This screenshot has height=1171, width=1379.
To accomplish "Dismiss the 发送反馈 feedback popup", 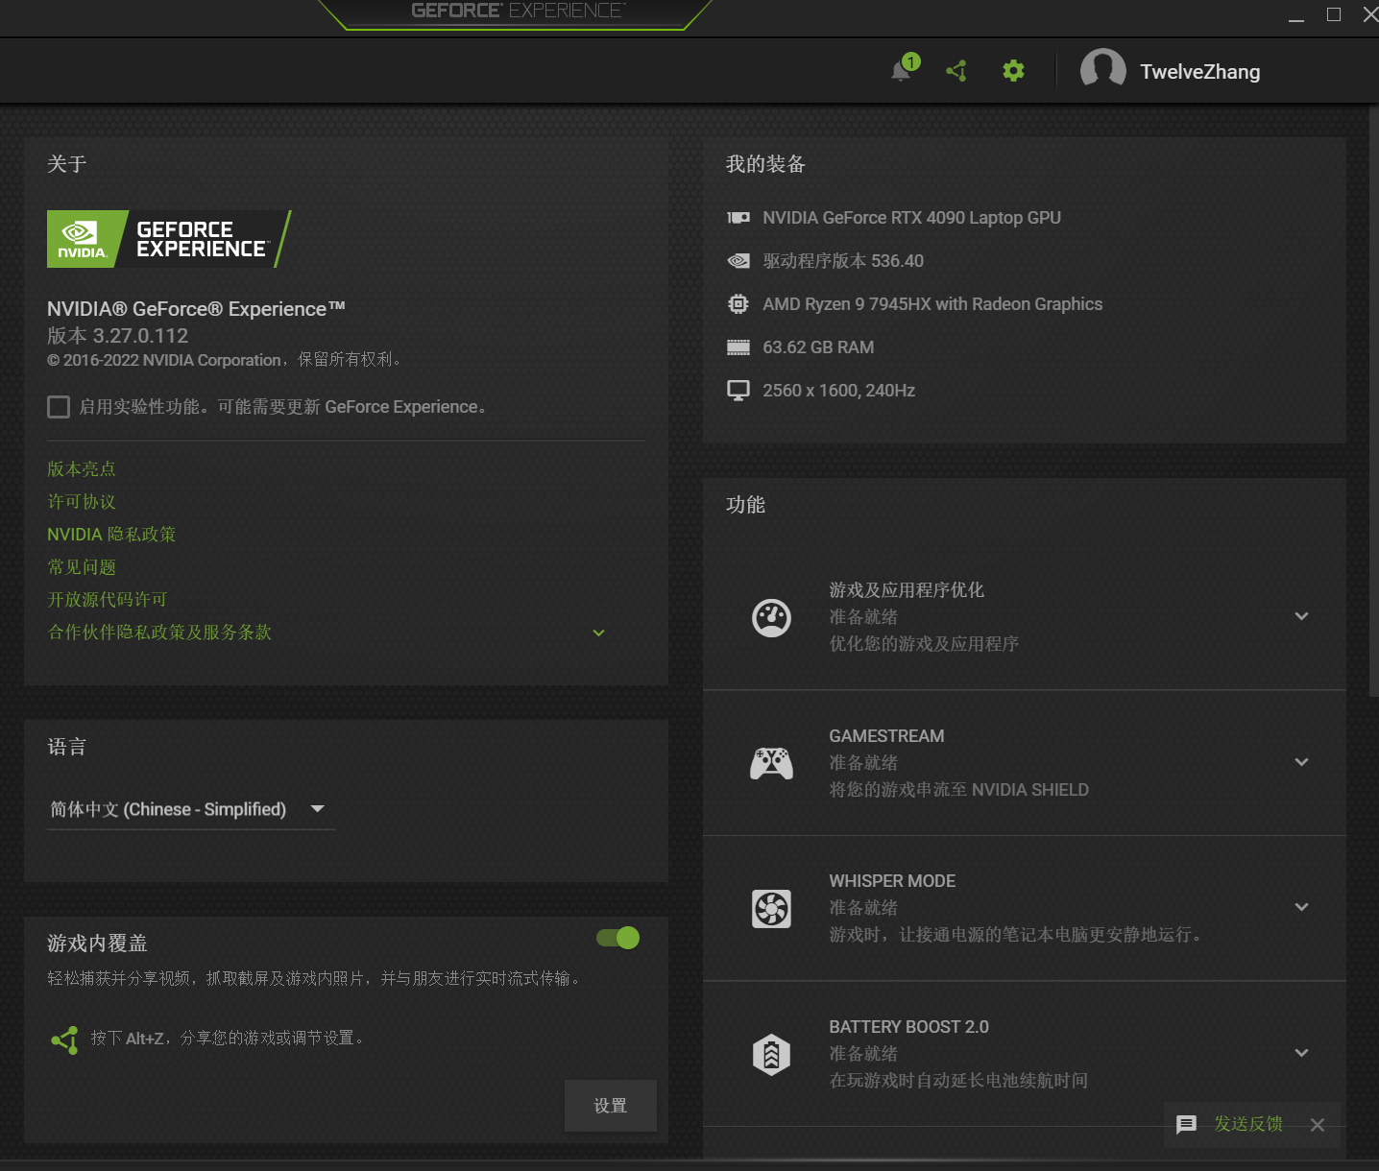I will tap(1318, 1125).
